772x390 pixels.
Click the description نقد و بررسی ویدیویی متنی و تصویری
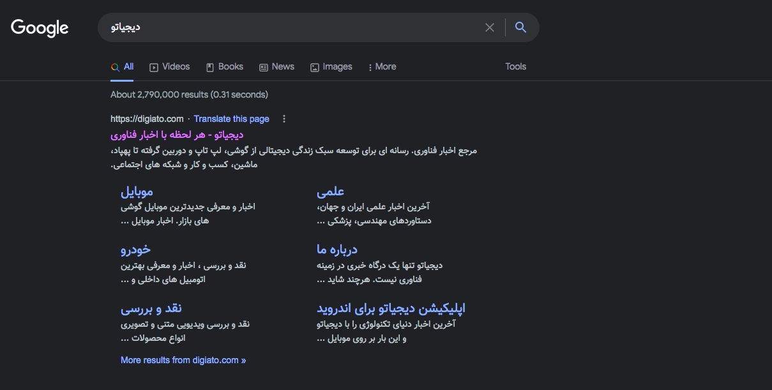tap(185, 331)
